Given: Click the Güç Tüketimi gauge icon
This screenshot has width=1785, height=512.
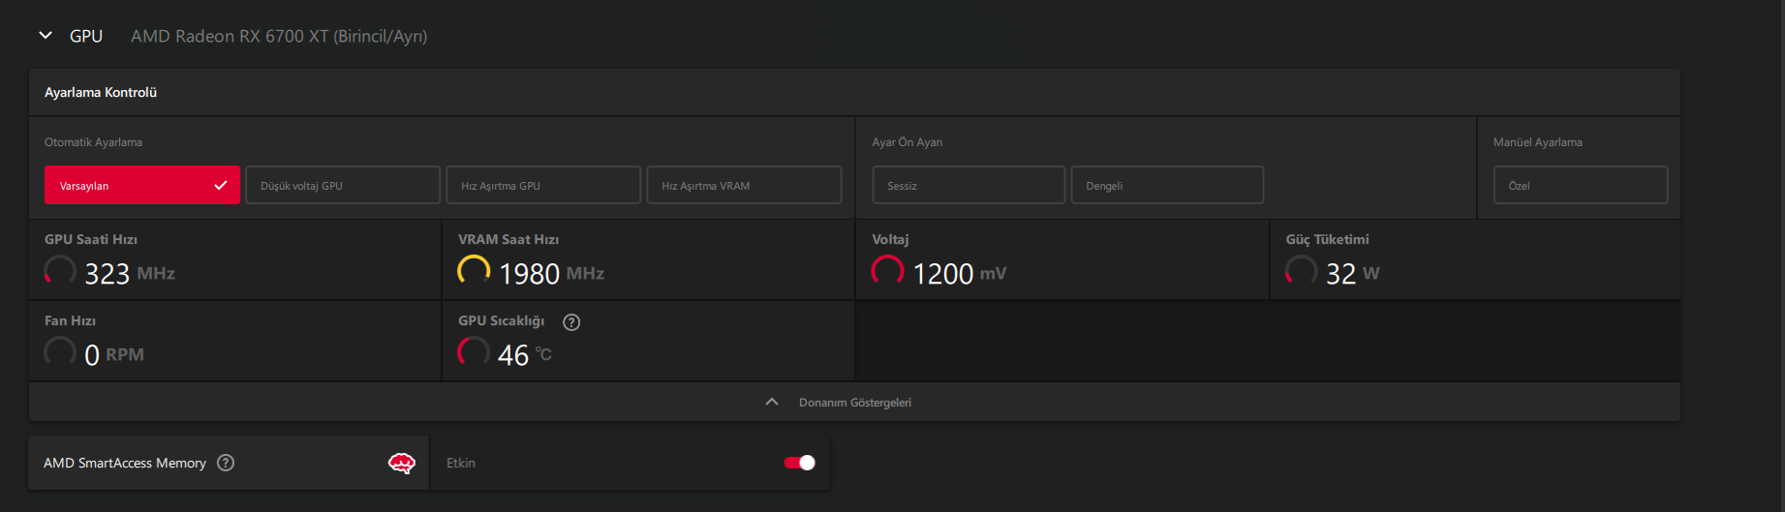Looking at the screenshot, I should click(1301, 270).
